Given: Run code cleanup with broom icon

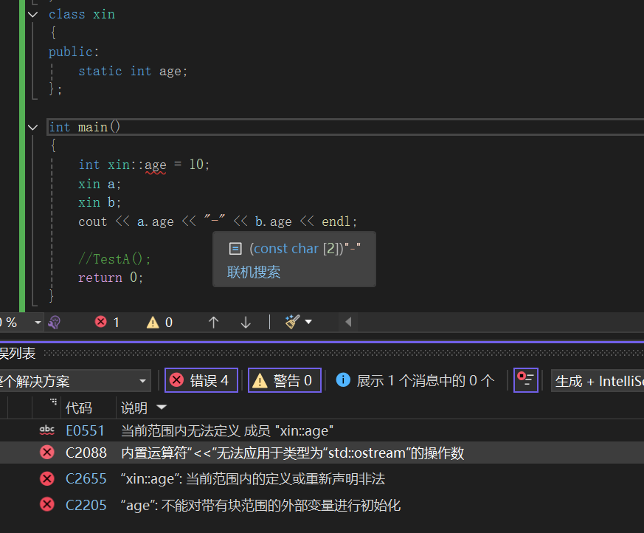Looking at the screenshot, I should point(292,322).
